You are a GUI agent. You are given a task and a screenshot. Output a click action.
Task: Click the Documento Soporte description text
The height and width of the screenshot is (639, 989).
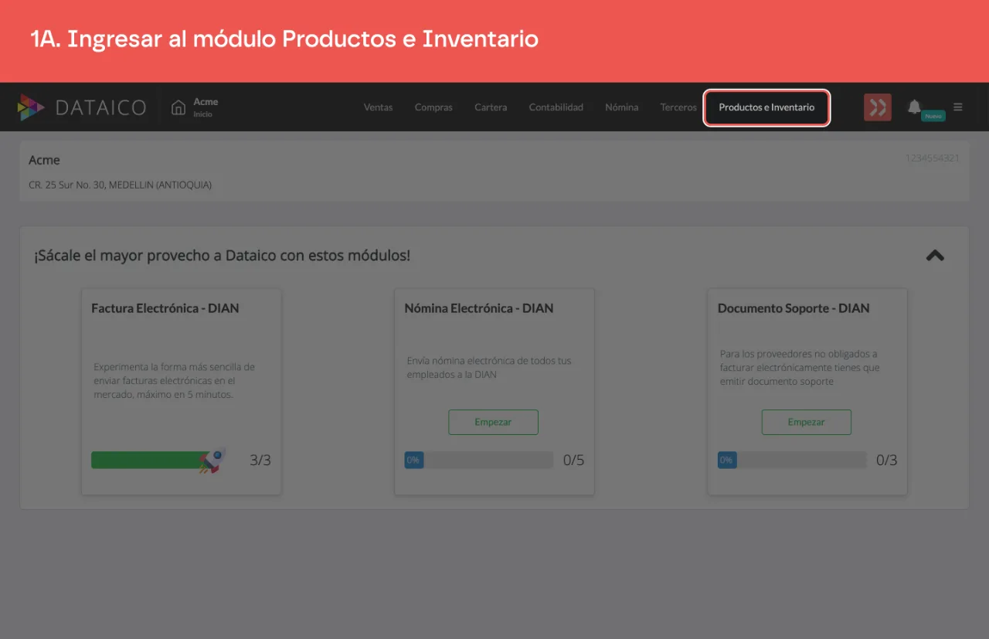click(x=800, y=368)
